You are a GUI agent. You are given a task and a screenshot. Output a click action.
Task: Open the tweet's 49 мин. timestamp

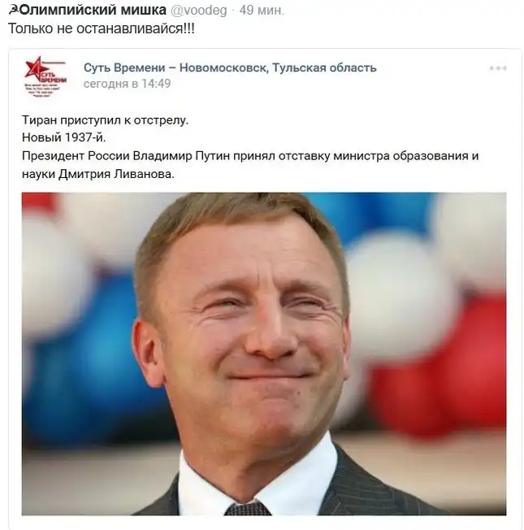point(262,11)
